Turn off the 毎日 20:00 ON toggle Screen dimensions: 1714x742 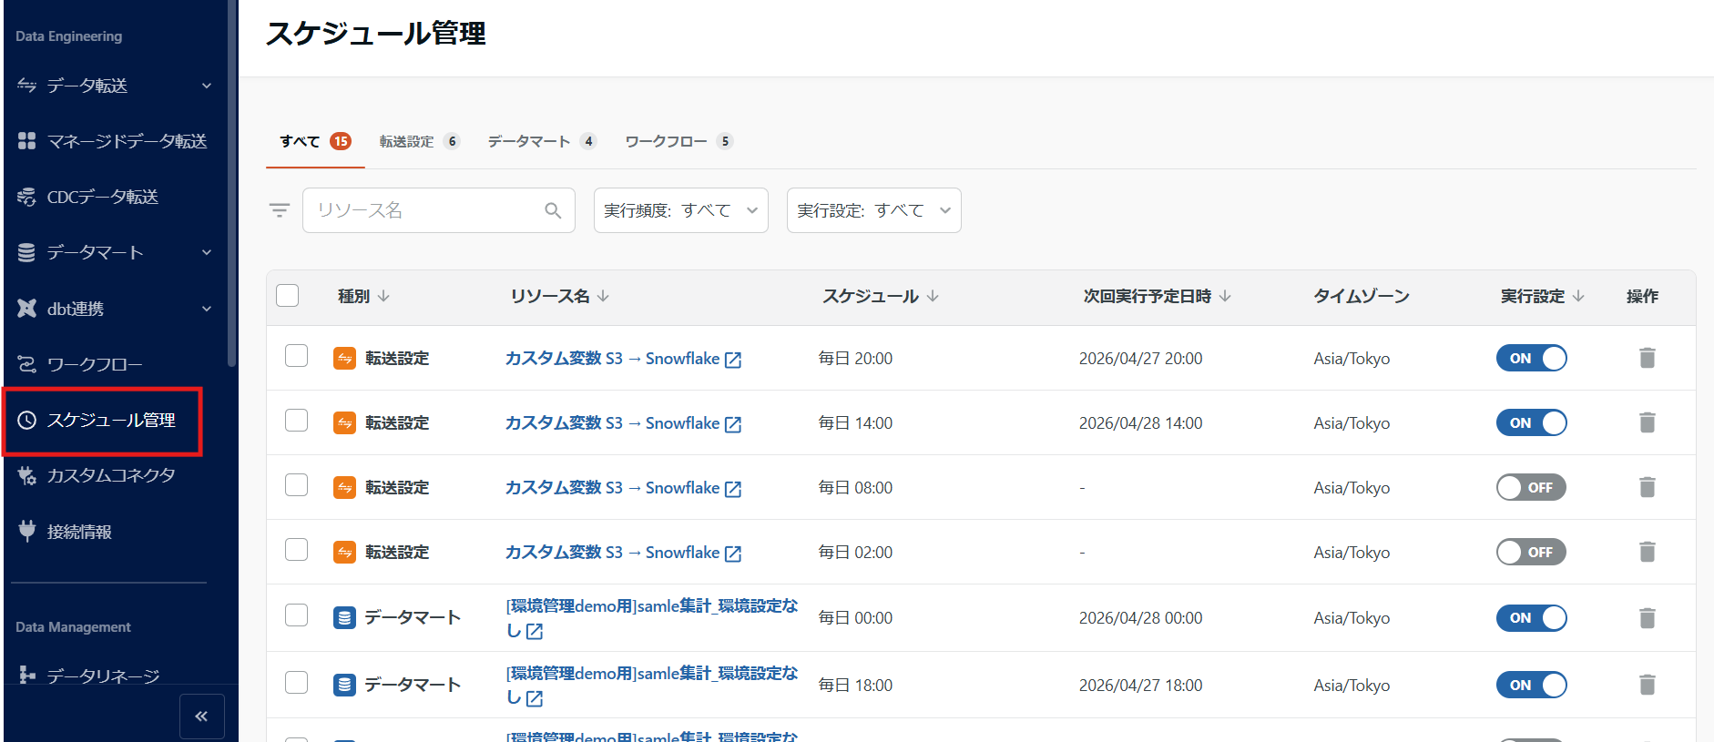click(1532, 358)
